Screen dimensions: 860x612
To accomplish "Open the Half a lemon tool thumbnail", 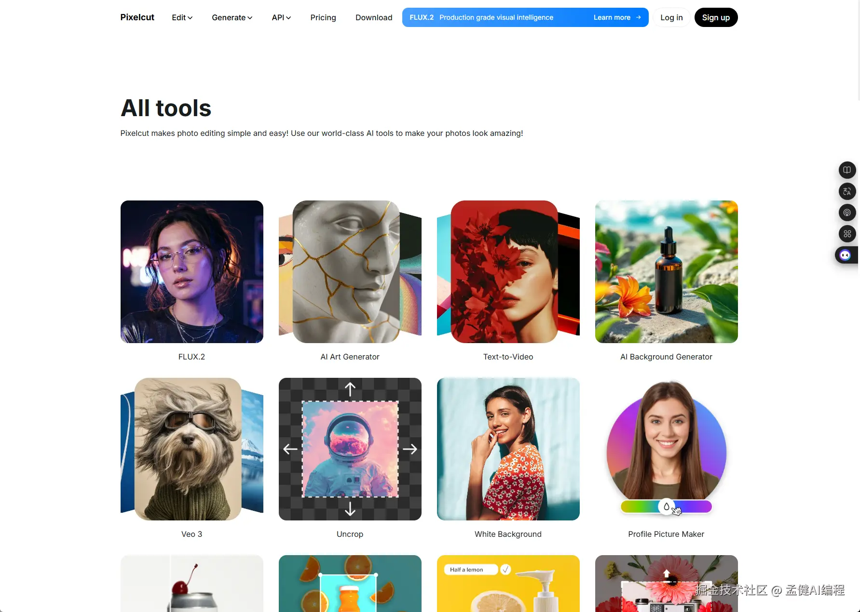I will [508, 584].
